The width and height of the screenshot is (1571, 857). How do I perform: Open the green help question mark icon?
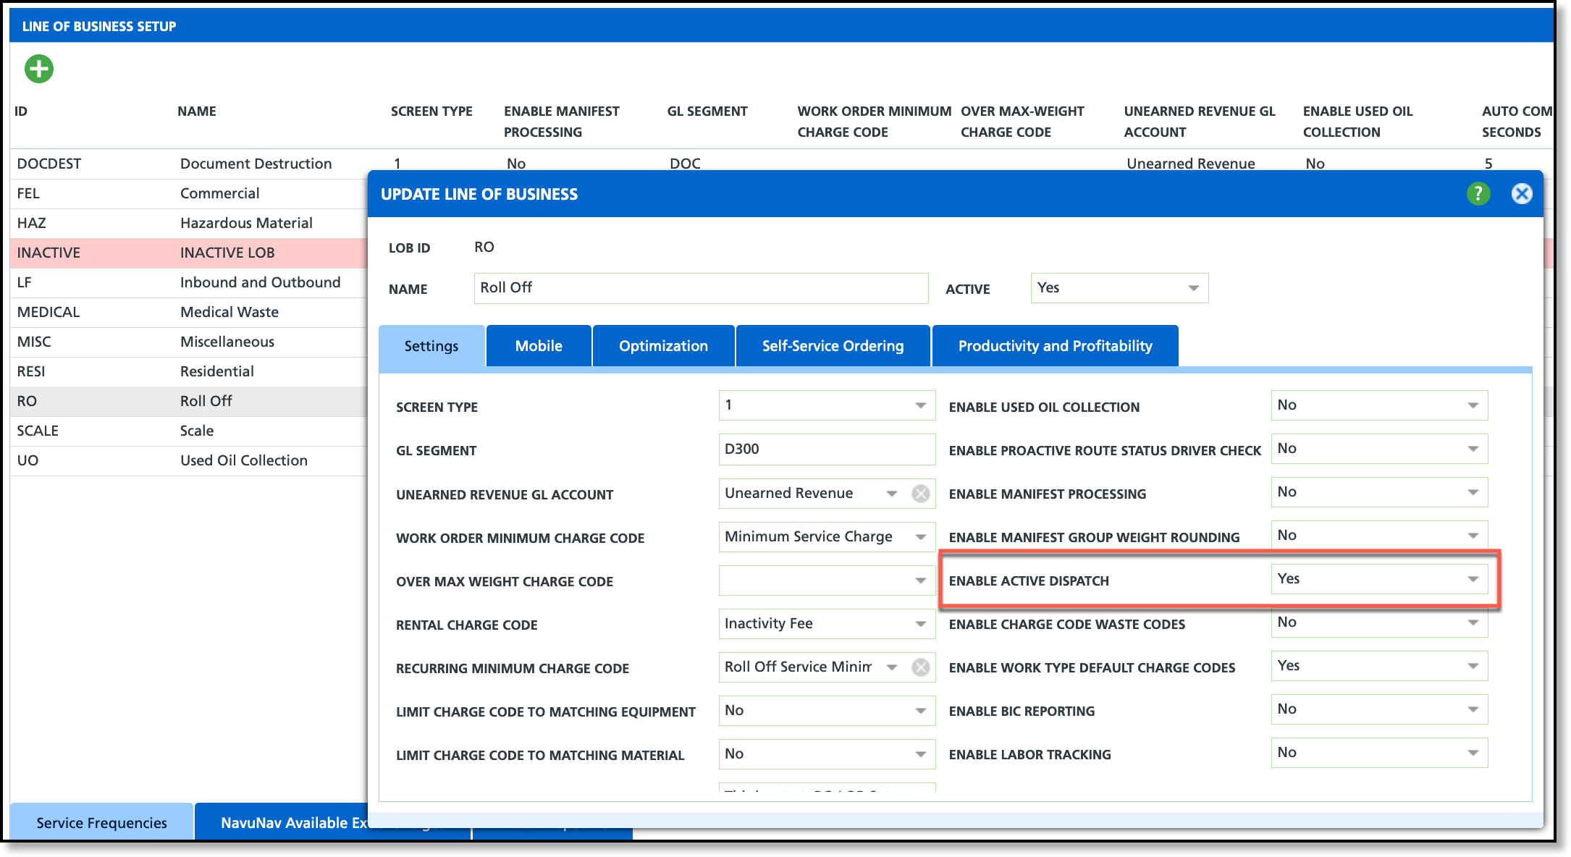[x=1478, y=194]
